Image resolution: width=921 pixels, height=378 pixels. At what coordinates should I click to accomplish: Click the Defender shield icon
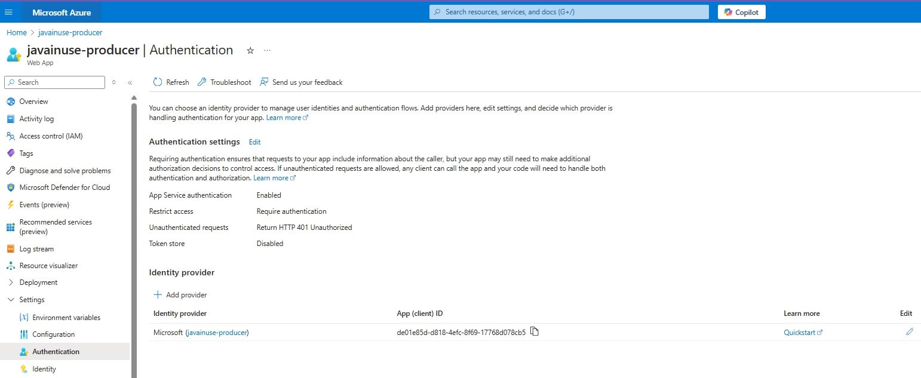(10, 188)
